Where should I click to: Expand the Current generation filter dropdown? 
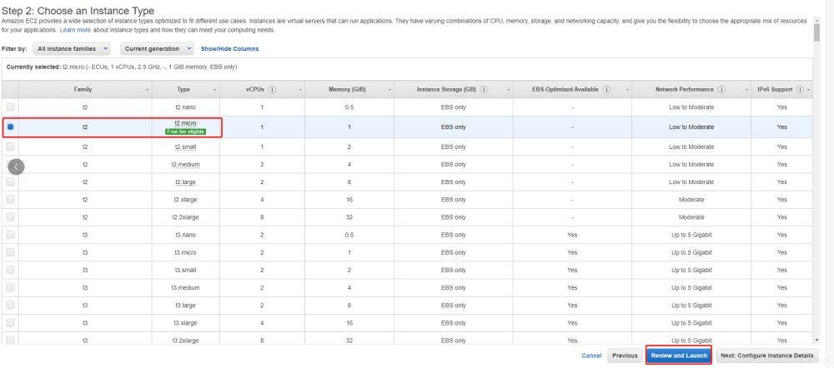(155, 49)
